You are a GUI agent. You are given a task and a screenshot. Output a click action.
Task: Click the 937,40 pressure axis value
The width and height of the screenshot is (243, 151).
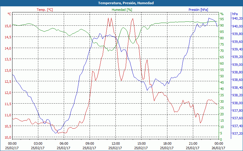(237, 126)
